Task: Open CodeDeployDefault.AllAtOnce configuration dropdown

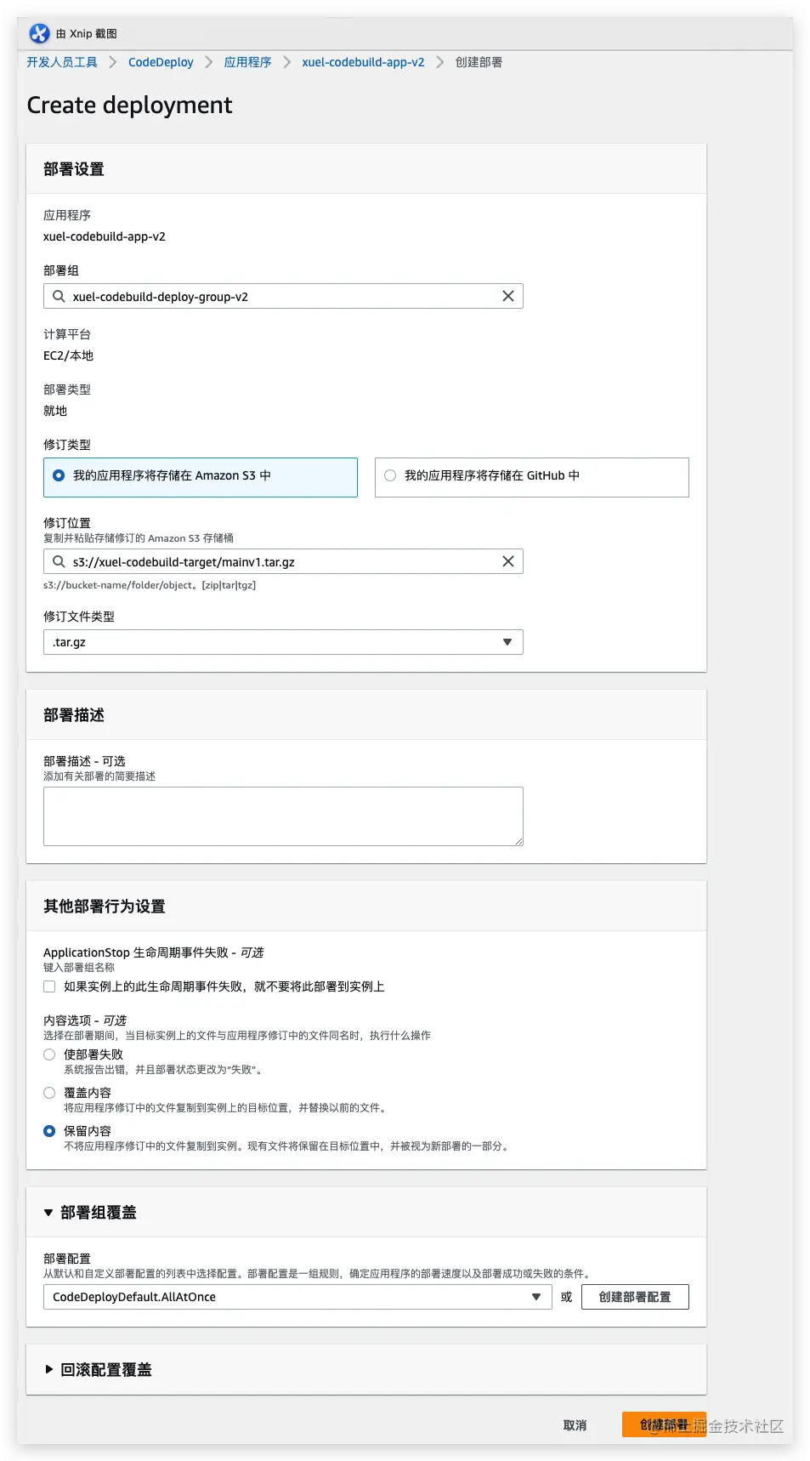Action: pos(297,1297)
